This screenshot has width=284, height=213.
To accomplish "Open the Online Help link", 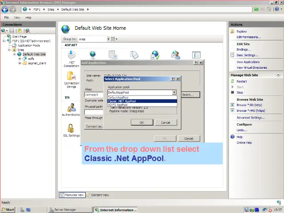I will pos(244,142).
